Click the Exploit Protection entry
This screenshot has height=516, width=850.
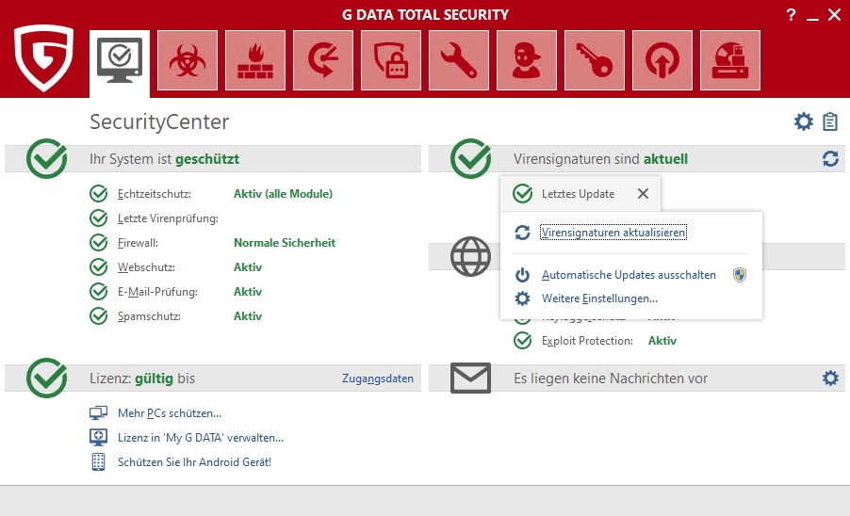(587, 341)
